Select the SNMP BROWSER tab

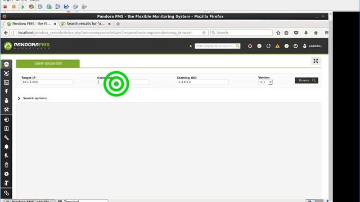[48, 63]
